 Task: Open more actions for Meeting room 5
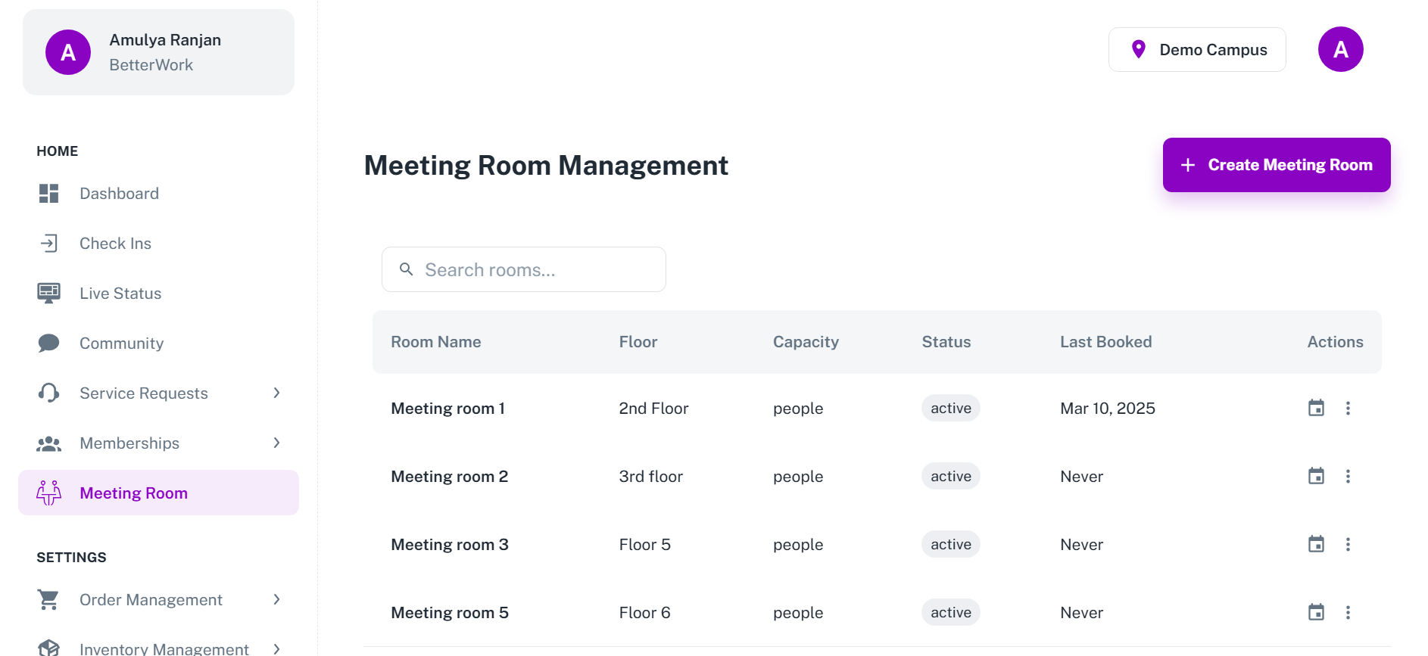point(1348,613)
